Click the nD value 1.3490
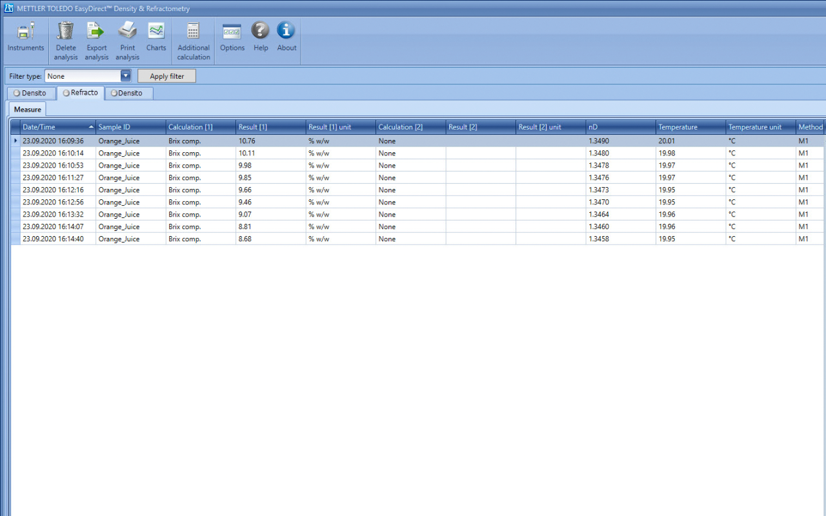This screenshot has height=516, width=826. pyautogui.click(x=598, y=141)
